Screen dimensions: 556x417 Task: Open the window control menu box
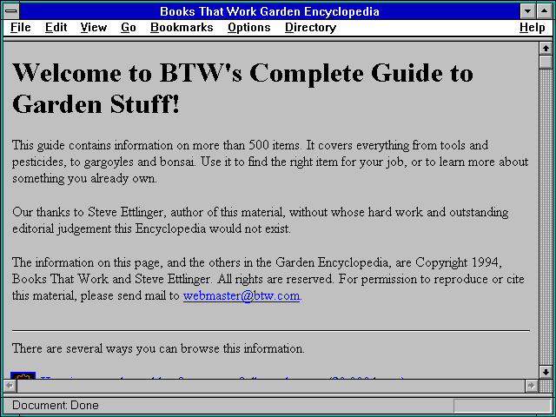pyautogui.click(x=11, y=11)
